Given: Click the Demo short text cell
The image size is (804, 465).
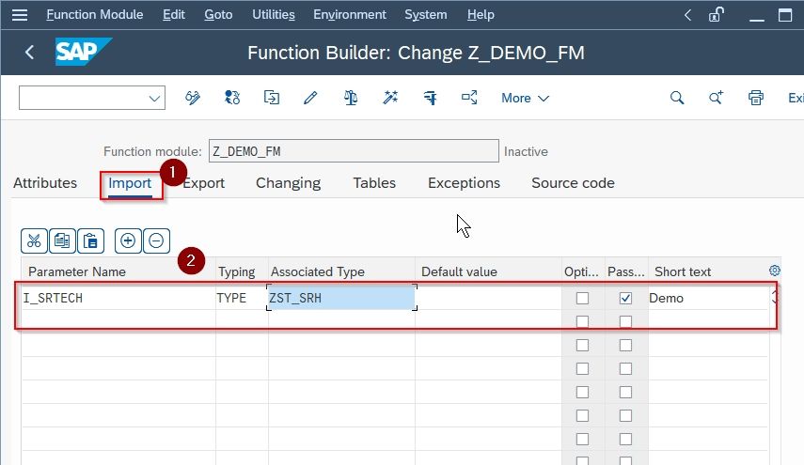Looking at the screenshot, I should tap(707, 298).
